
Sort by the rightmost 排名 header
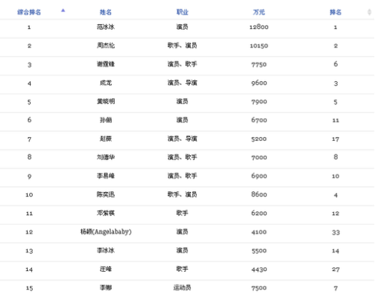[336, 12]
